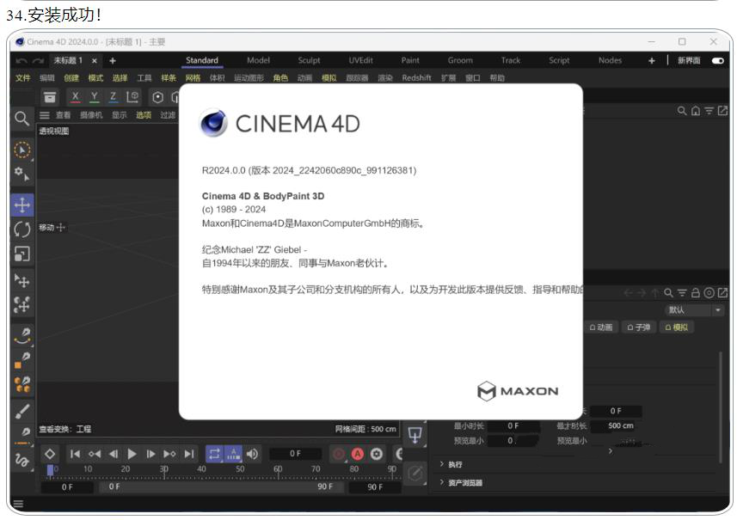Go to start of timeline
737x520 pixels.
tap(75, 454)
